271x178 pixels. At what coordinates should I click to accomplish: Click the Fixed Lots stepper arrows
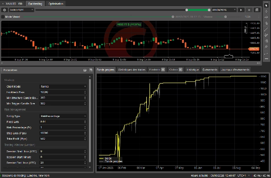click(x=85, y=122)
